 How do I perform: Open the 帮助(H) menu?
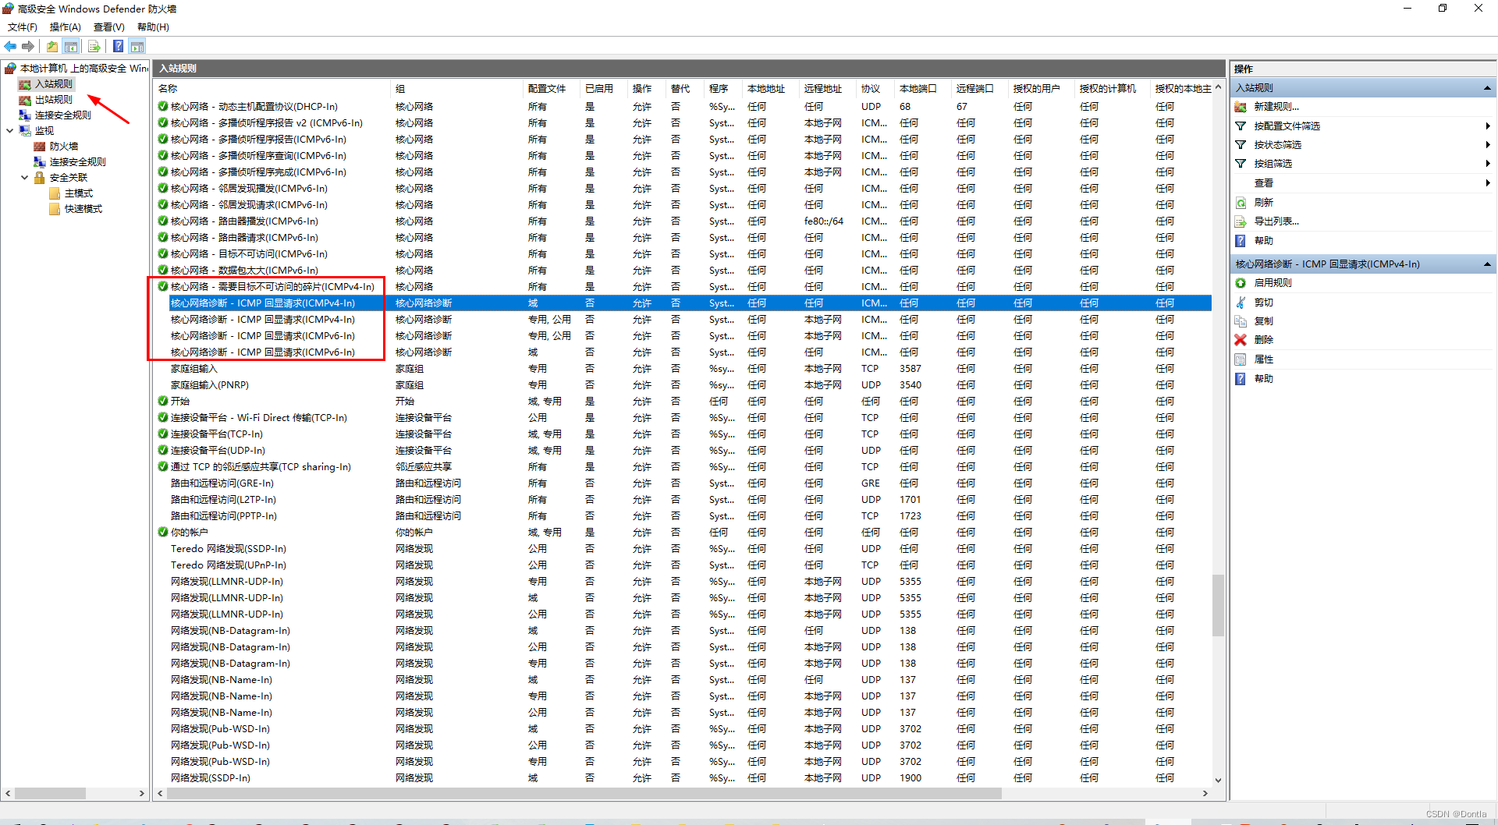tap(153, 27)
